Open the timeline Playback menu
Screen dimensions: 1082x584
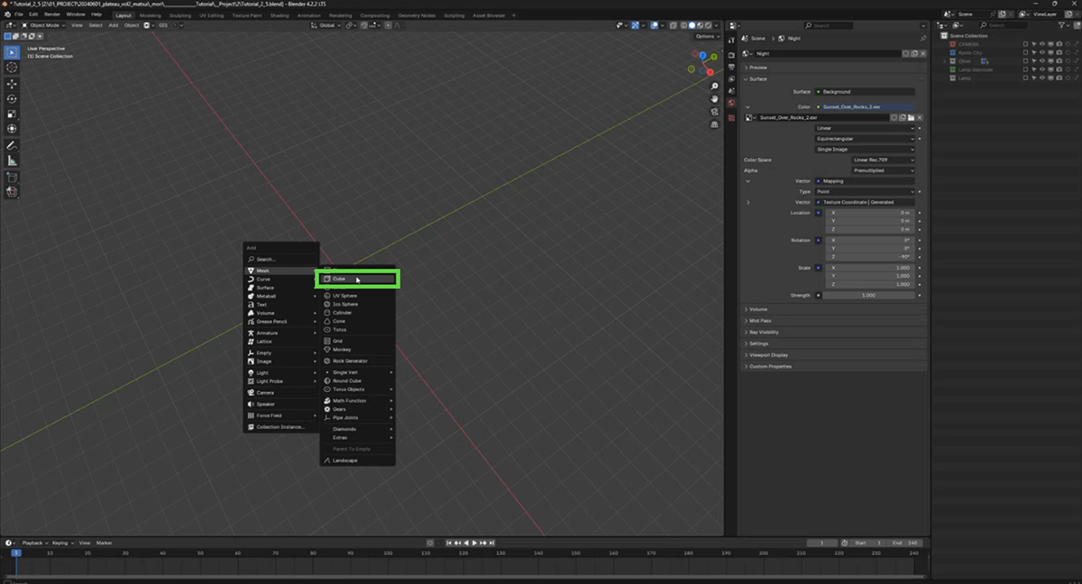pos(33,543)
